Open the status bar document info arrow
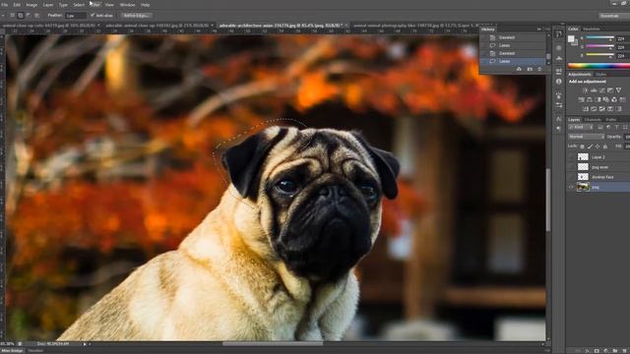 [85, 344]
